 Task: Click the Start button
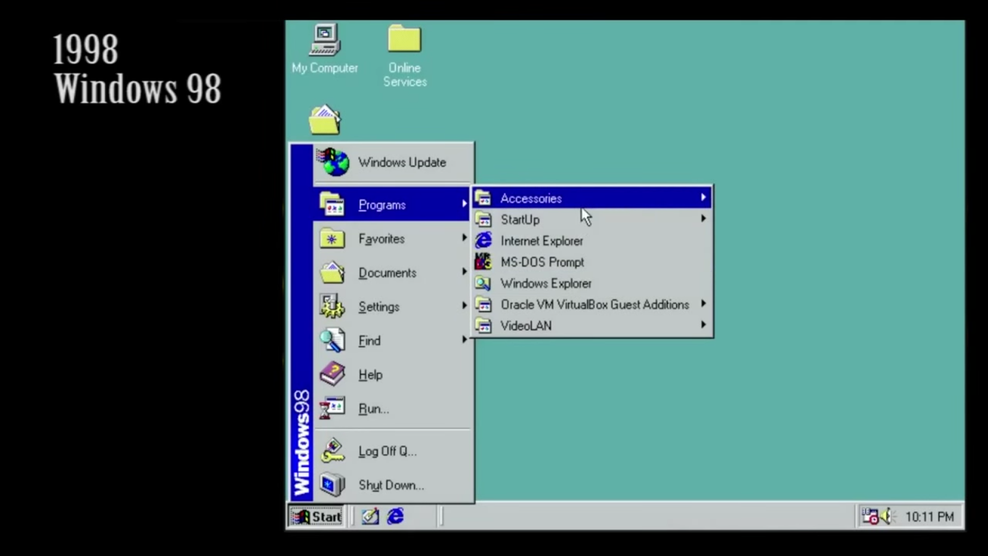(x=316, y=516)
